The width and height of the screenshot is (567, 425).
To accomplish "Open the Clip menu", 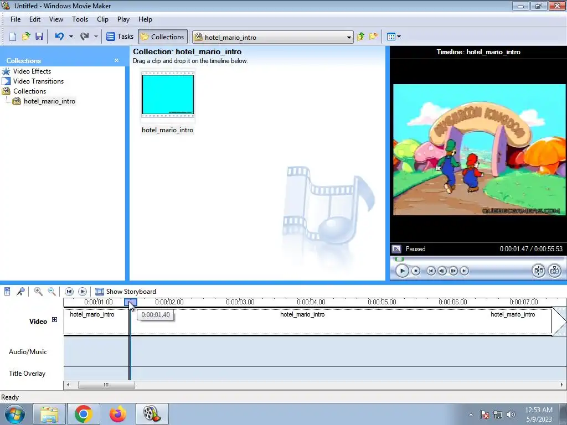I will pos(102,19).
